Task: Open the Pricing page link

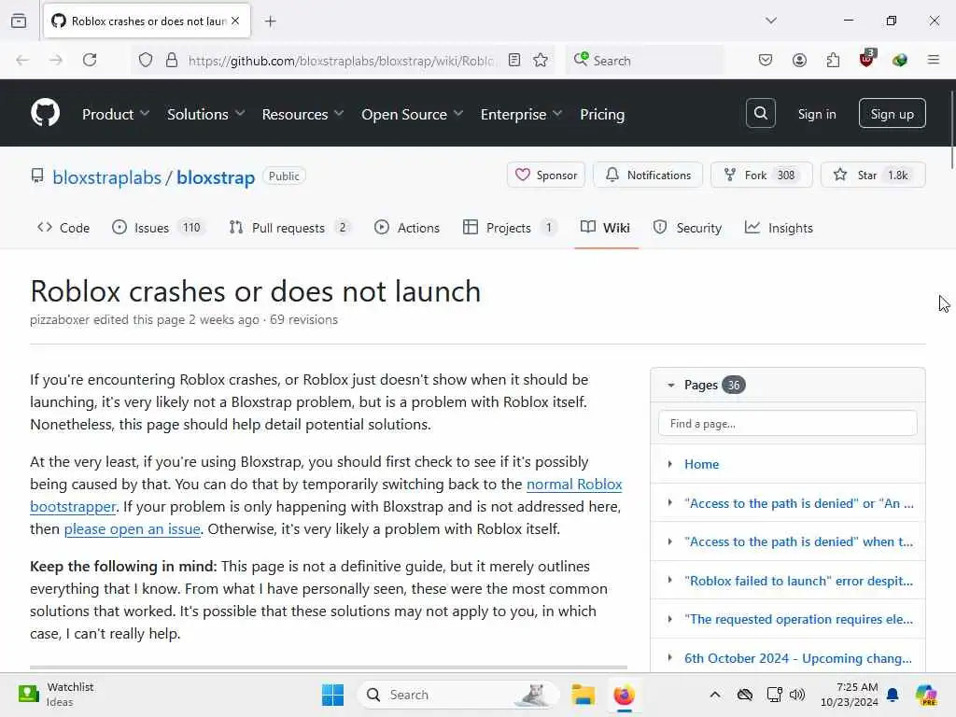Action: pyautogui.click(x=602, y=114)
